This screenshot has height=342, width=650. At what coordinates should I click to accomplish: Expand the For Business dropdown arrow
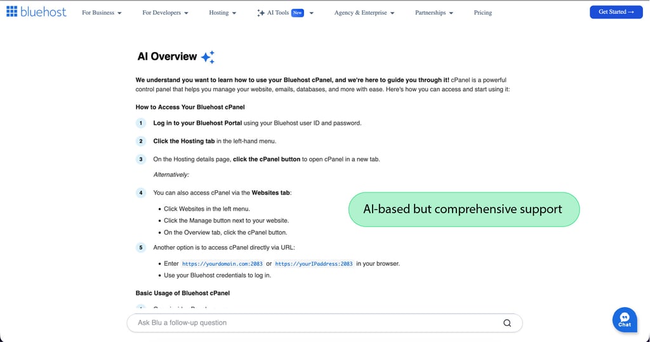point(119,13)
